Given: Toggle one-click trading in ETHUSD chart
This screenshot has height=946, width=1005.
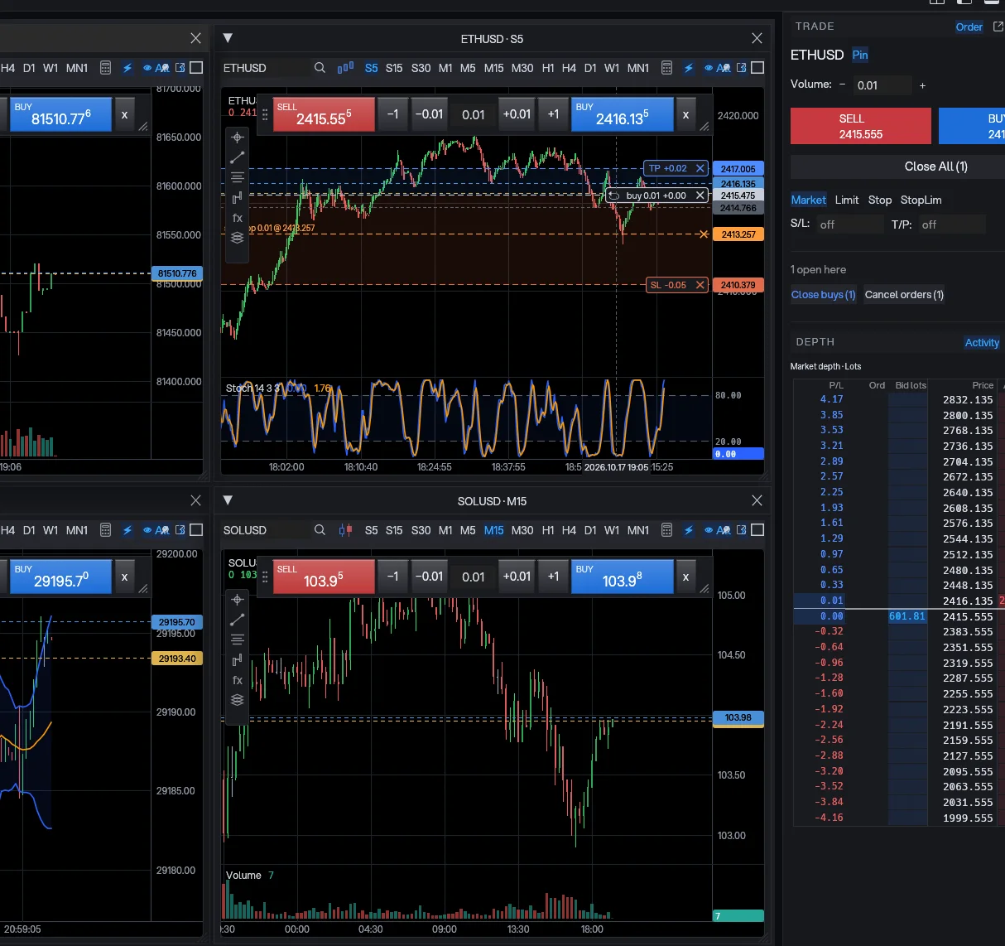Looking at the screenshot, I should tap(689, 68).
